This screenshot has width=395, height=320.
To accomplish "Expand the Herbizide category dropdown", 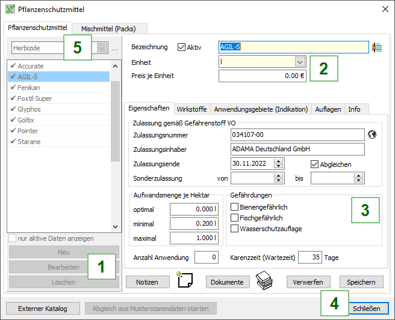I will pos(102,47).
